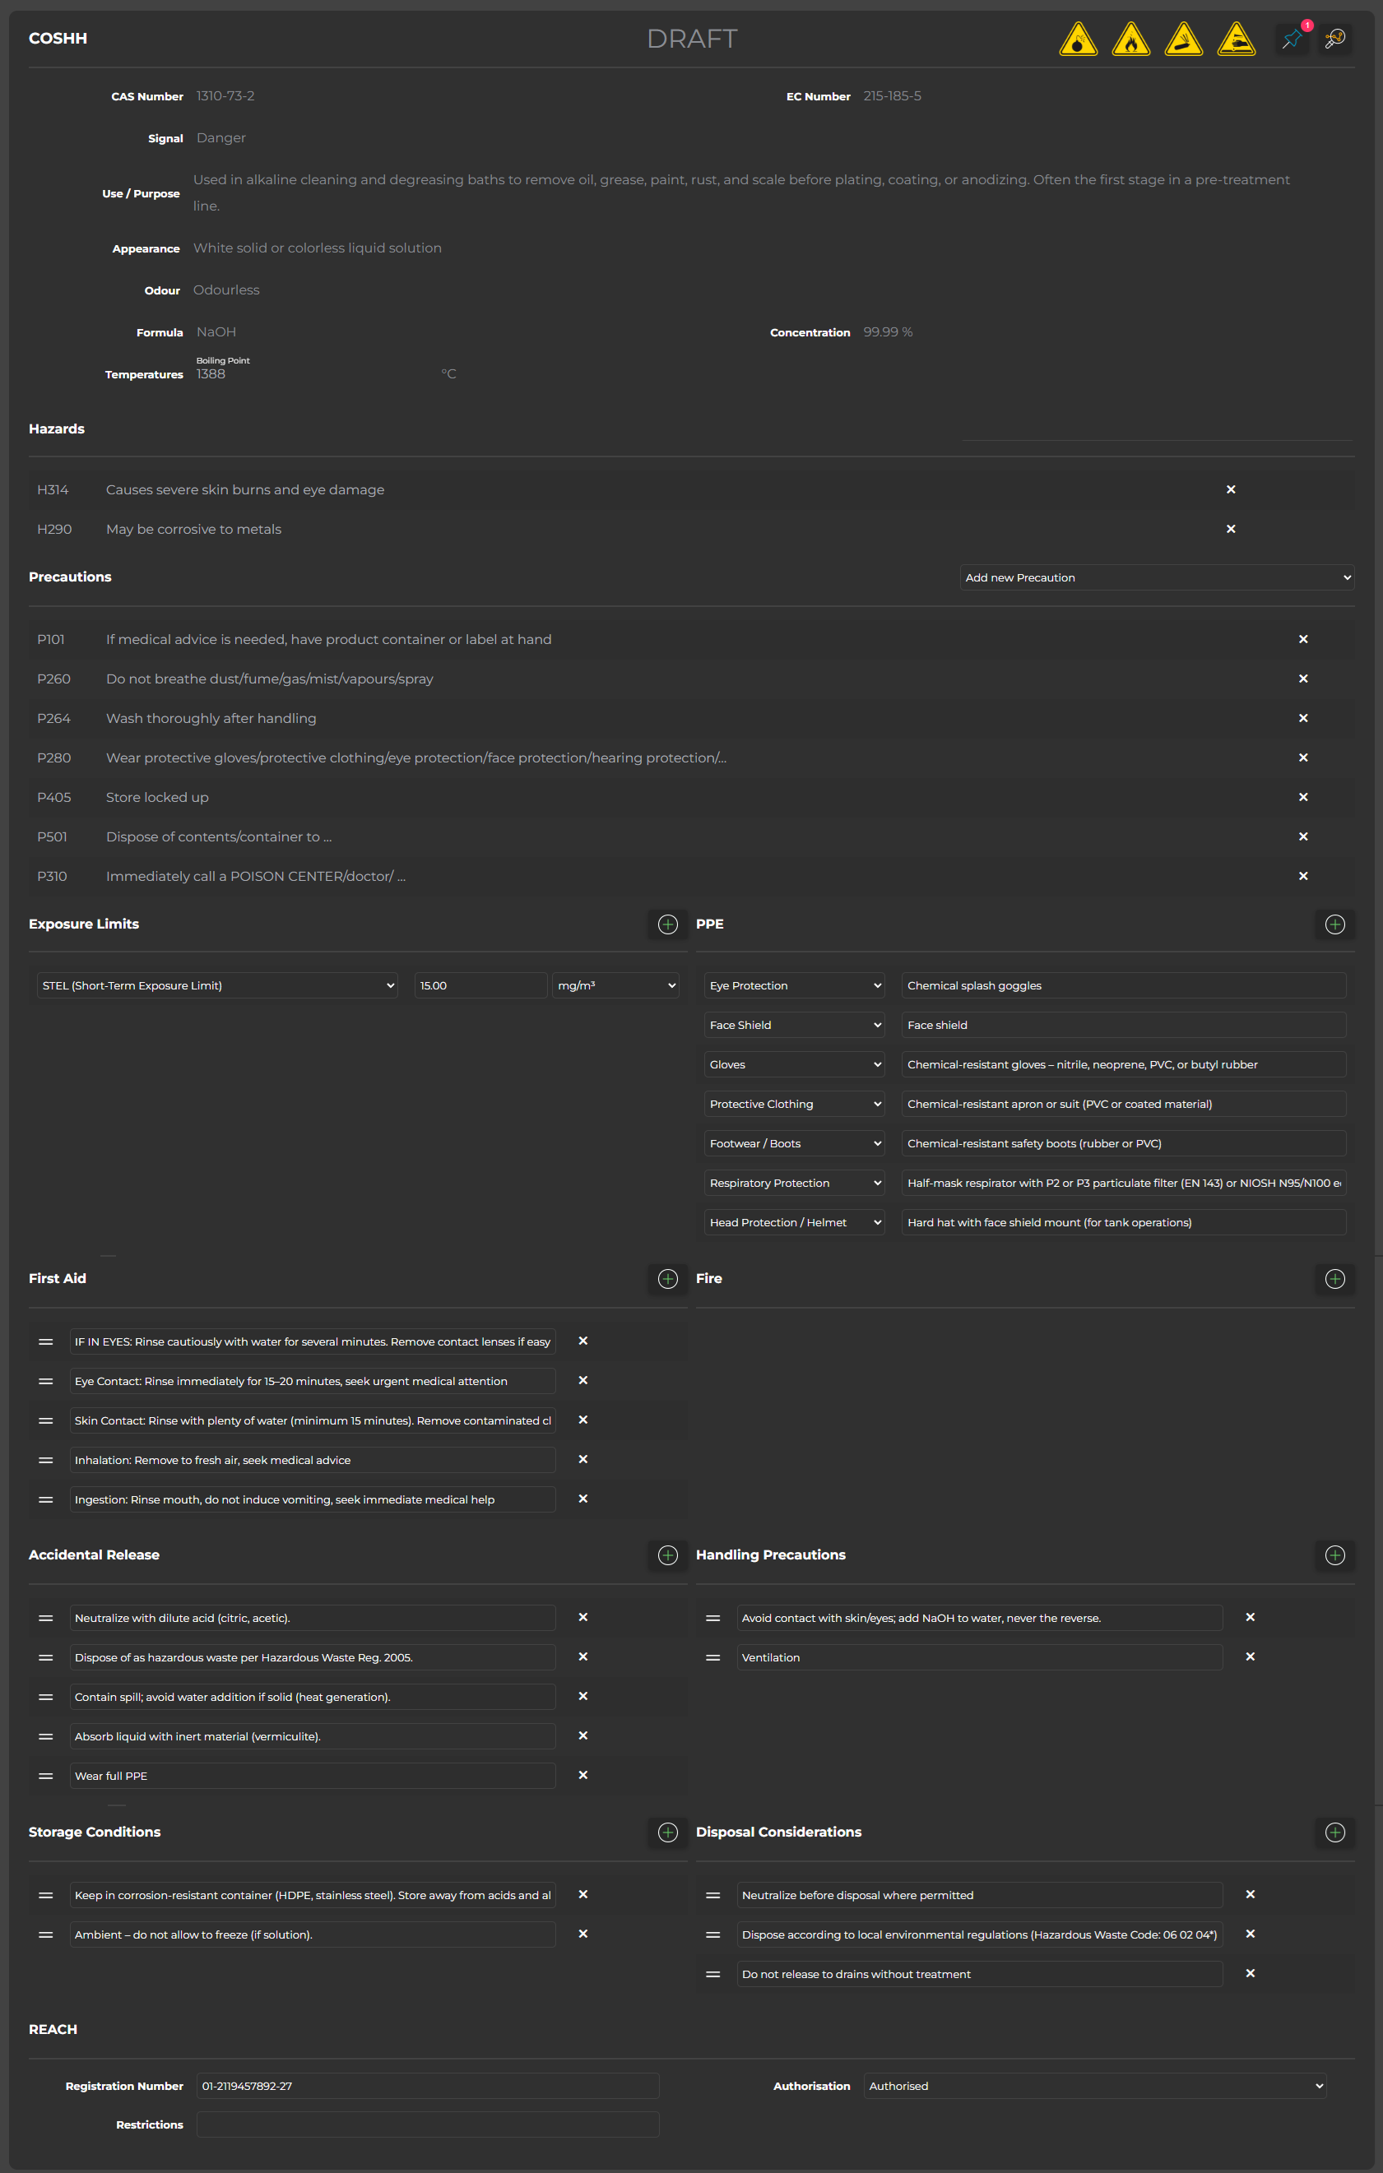Open the Respiratory Protection PPE dropdown
The width and height of the screenshot is (1383, 2173).
pos(795,1184)
